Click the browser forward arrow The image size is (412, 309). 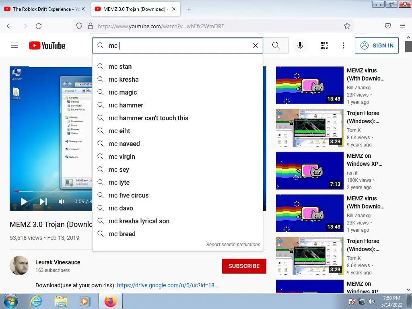[x=24, y=26]
